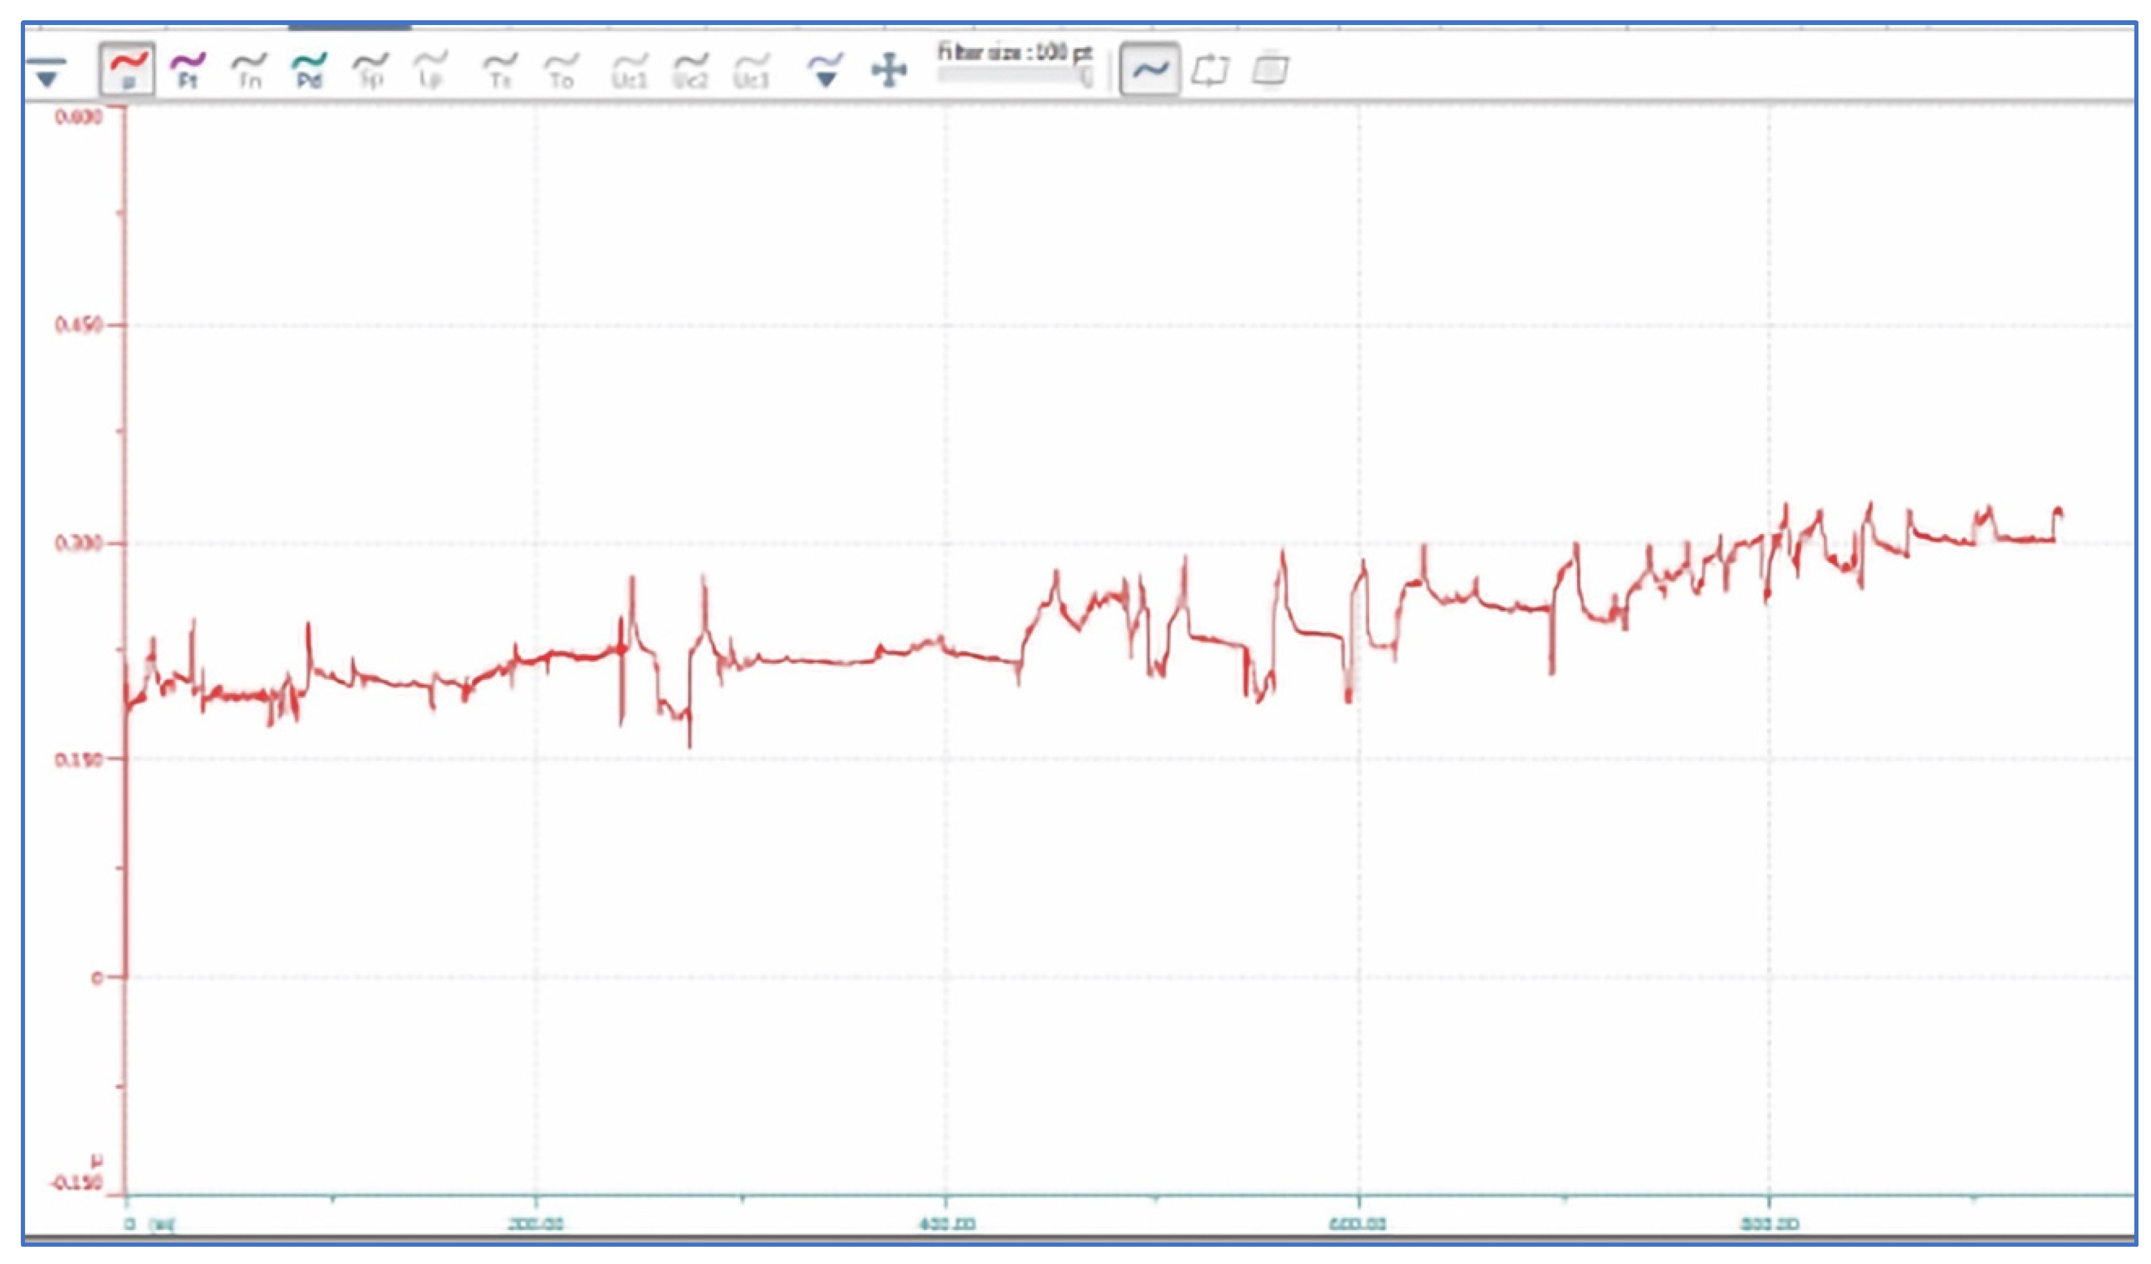2151x1264 pixels.
Task: Toggle the purple Ft curve display
Action: tap(188, 70)
